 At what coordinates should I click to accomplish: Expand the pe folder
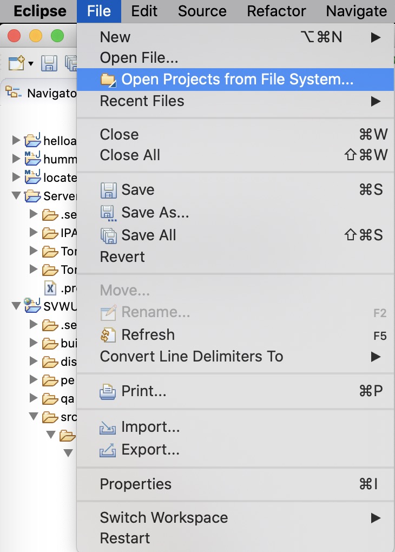(34, 379)
